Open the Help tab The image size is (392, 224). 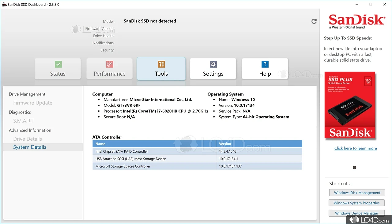pyautogui.click(x=265, y=69)
